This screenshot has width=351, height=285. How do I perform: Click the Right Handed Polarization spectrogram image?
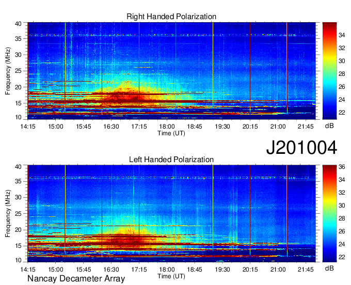coord(171,71)
